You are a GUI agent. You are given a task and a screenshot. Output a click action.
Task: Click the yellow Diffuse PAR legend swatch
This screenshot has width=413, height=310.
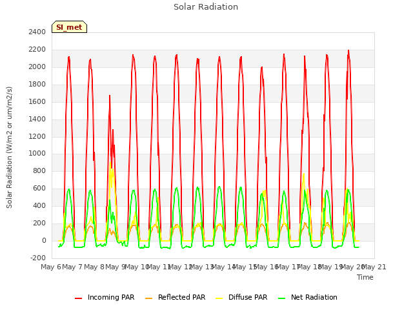(x=219, y=298)
